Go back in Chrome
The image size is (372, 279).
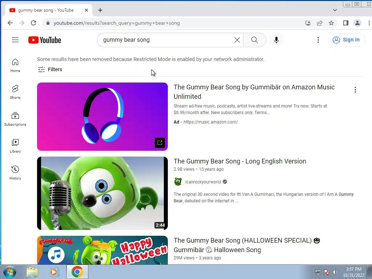pos(10,23)
